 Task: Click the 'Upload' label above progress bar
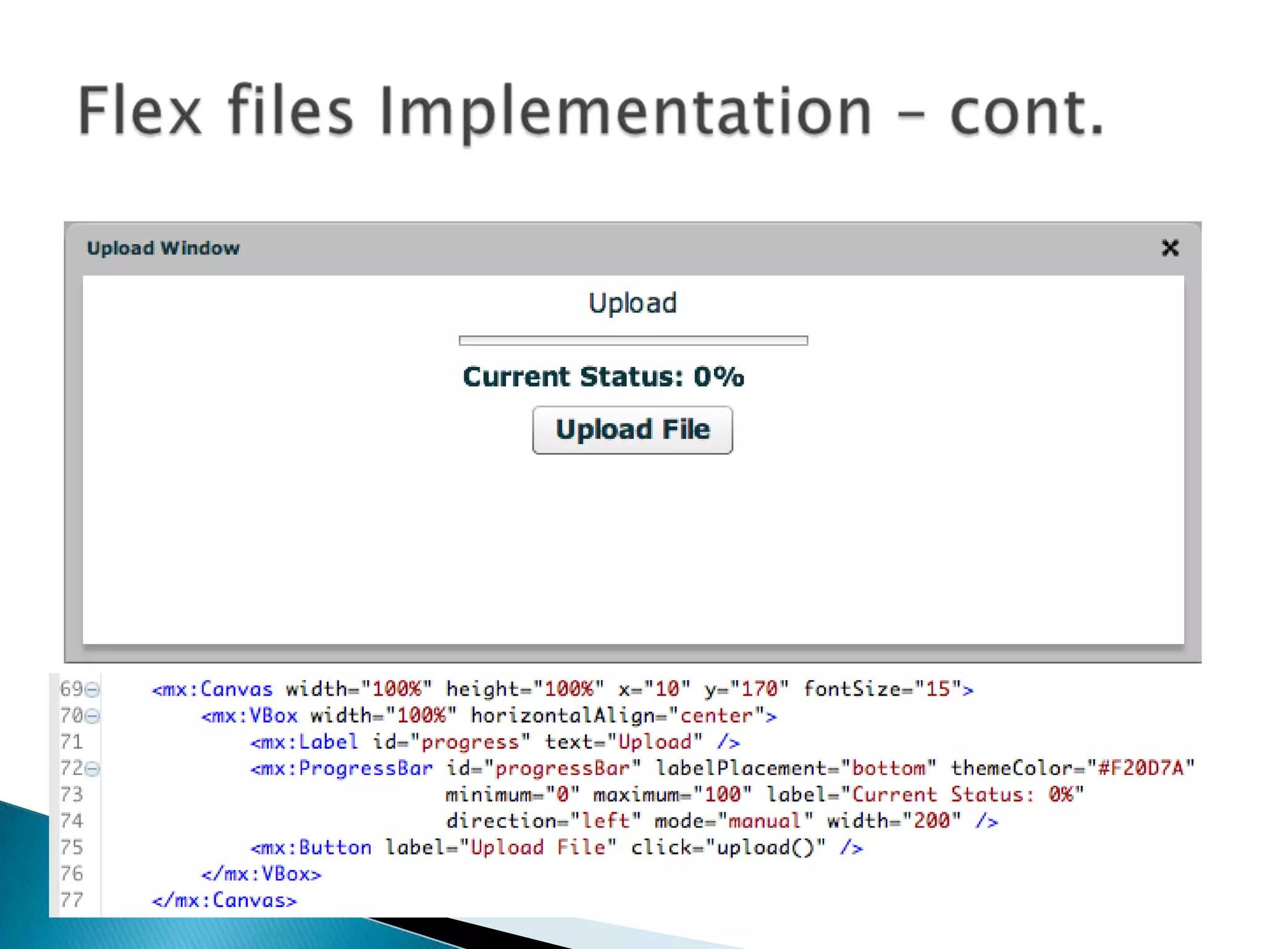[632, 303]
